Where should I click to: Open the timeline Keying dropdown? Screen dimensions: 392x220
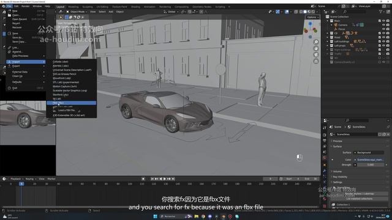[x=31, y=179]
